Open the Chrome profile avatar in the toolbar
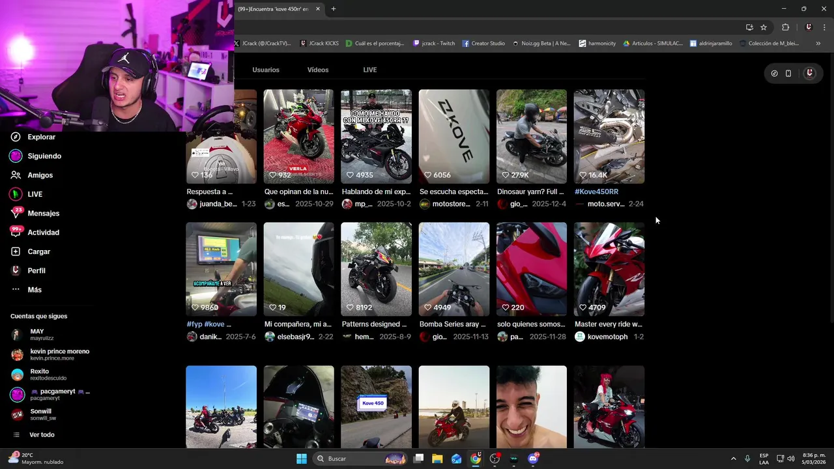The height and width of the screenshot is (469, 834). coord(809,27)
